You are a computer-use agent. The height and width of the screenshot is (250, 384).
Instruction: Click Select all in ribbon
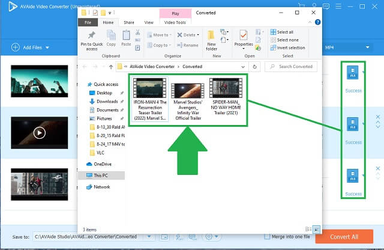pyautogui.click(x=281, y=32)
